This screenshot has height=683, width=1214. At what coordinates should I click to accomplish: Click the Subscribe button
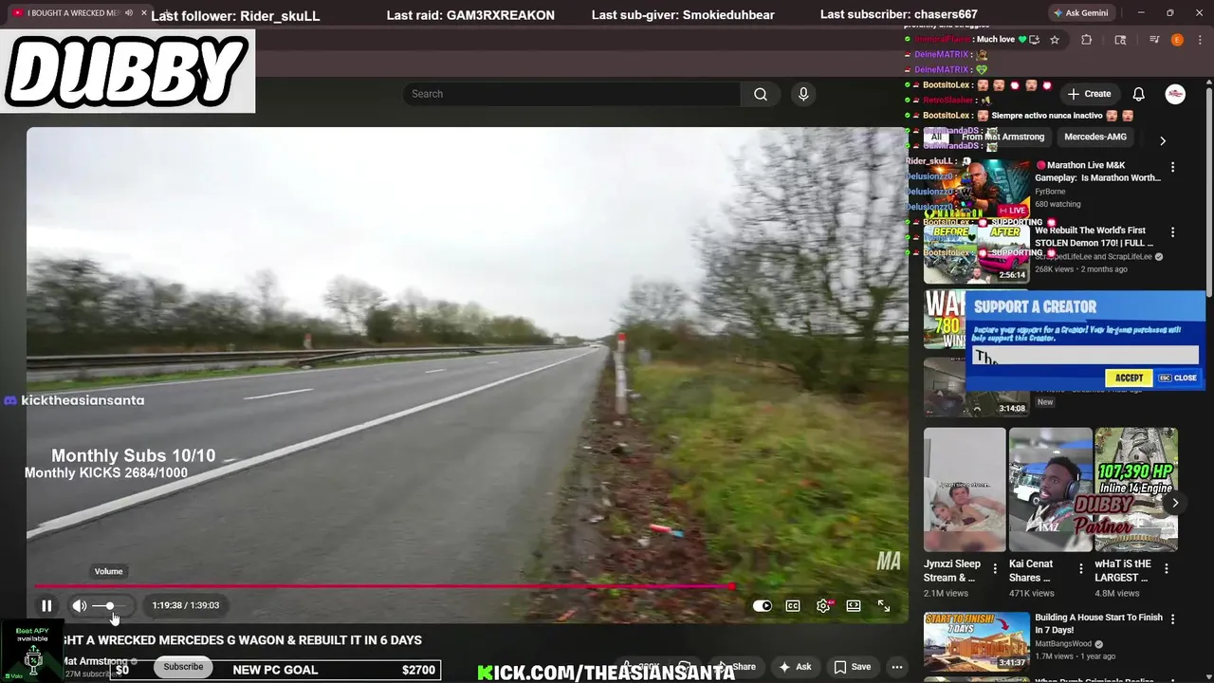coord(183,667)
